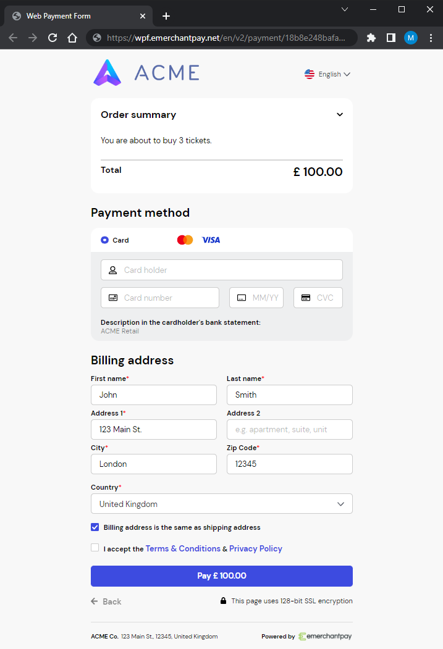
Task: Open the browser three-dot menu
Action: click(431, 38)
